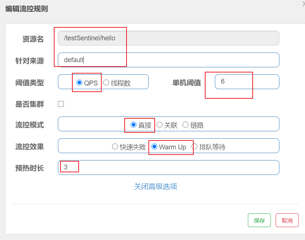Select Warm Up flow control effect

[x=154, y=146]
